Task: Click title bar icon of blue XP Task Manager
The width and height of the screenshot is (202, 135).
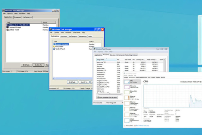Action: tap(51, 29)
